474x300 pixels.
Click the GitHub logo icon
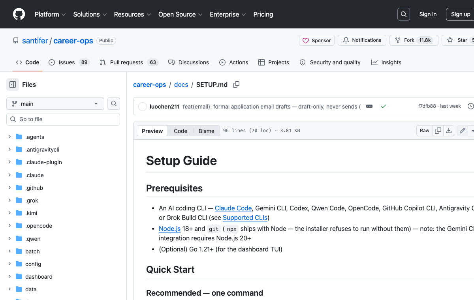pyautogui.click(x=19, y=14)
